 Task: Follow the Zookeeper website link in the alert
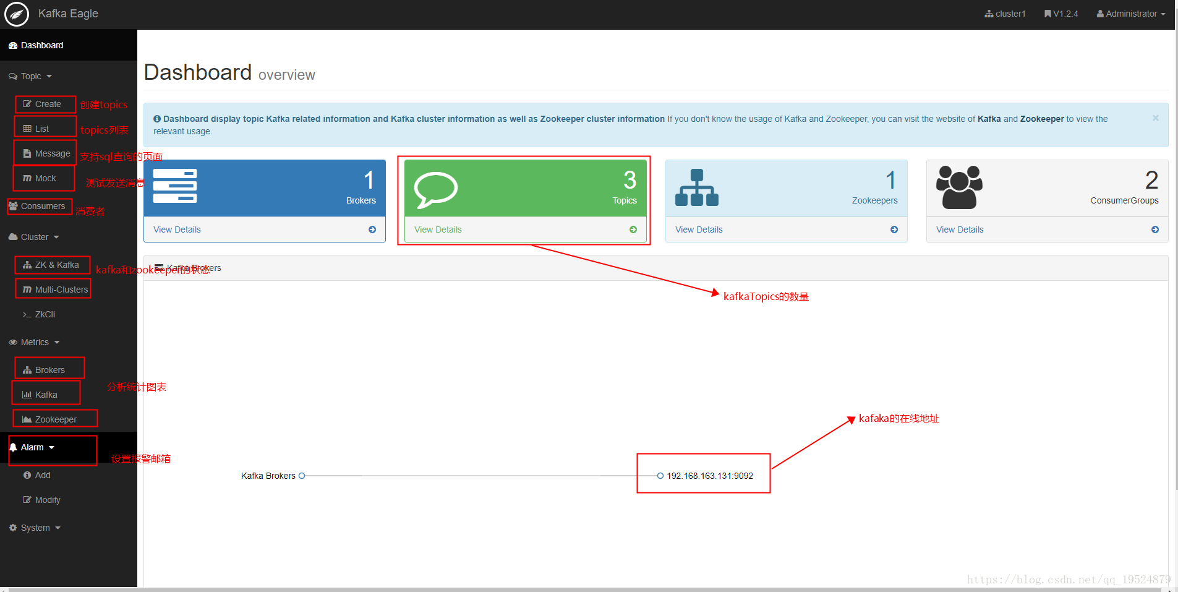click(1042, 119)
